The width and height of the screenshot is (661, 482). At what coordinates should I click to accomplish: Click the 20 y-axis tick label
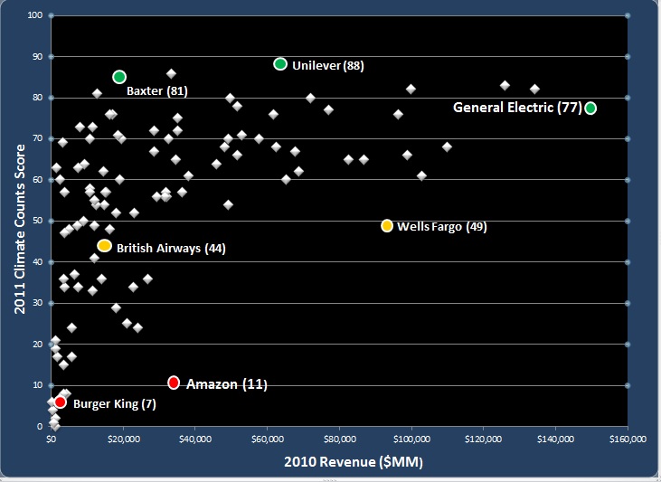pyautogui.click(x=37, y=345)
